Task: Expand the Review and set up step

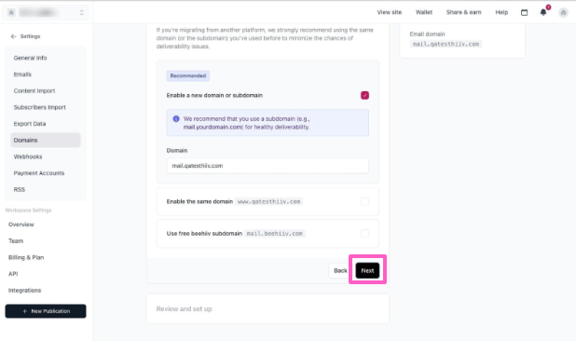Action: tap(267, 308)
